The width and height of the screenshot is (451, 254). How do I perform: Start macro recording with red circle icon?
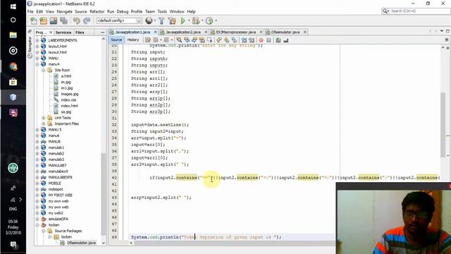point(261,40)
